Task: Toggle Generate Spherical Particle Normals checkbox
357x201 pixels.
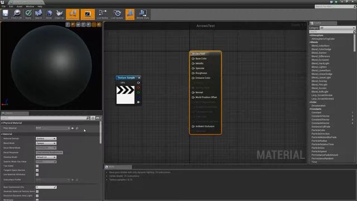Action: tap(37, 192)
